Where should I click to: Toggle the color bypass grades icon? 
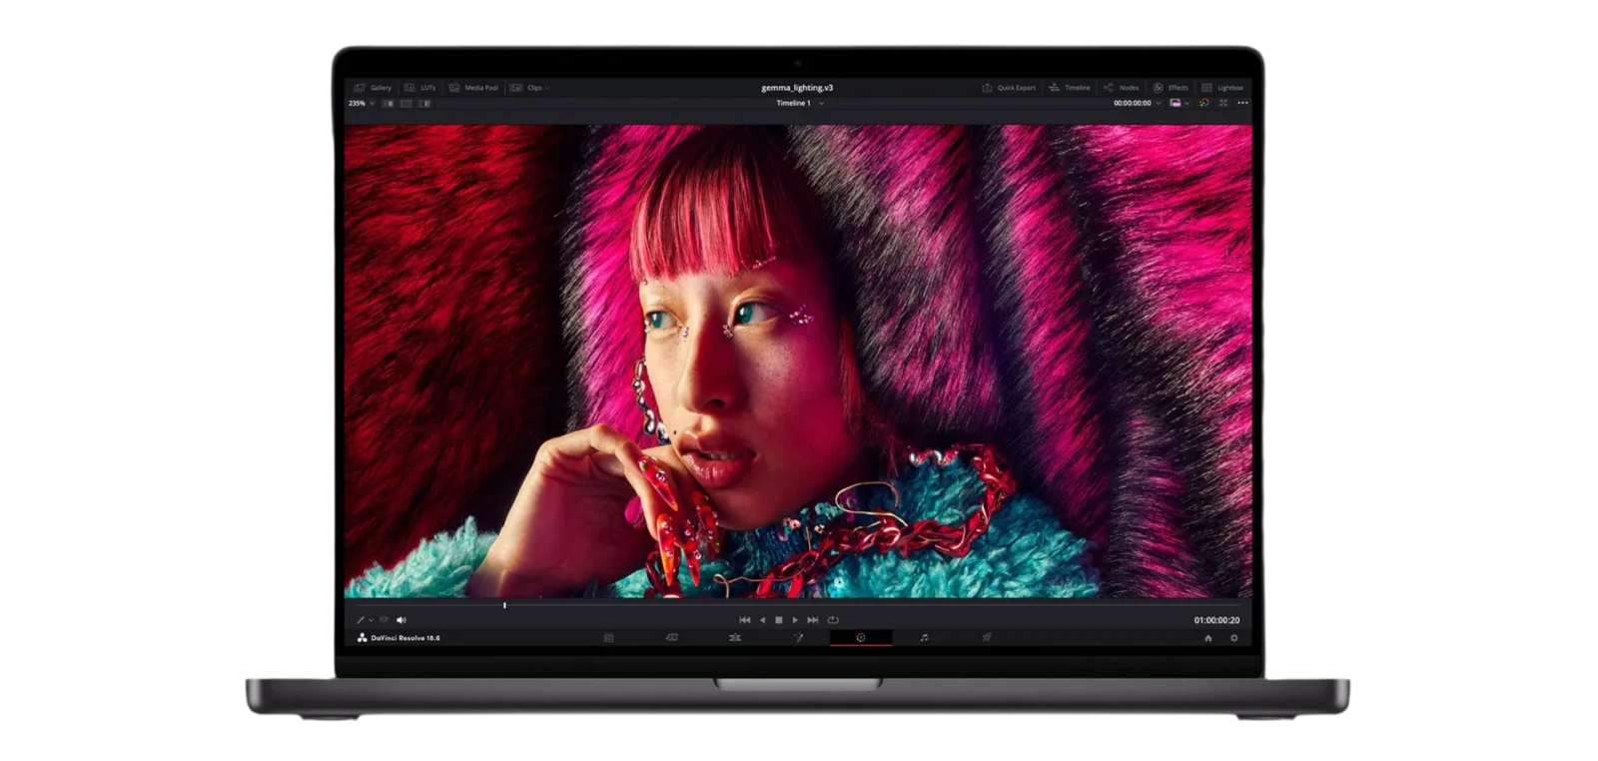point(1203,103)
